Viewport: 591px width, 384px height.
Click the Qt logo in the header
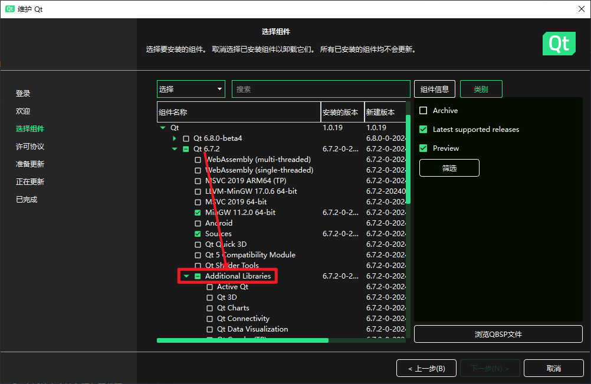pyautogui.click(x=559, y=44)
